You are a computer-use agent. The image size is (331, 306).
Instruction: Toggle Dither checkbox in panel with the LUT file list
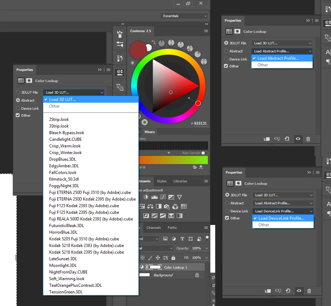[x=18, y=115]
